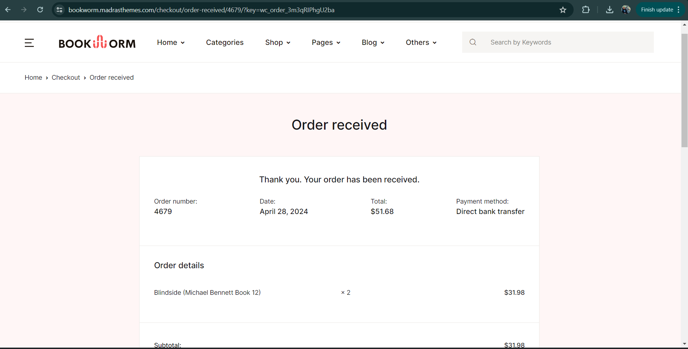Image resolution: width=688 pixels, height=349 pixels.
Task: Click the search magnifier icon
Action: point(473,42)
